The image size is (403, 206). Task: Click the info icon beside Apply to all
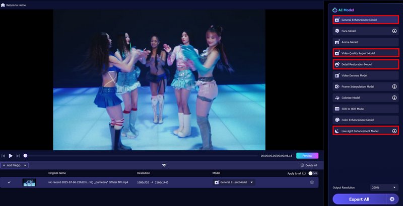point(304,173)
